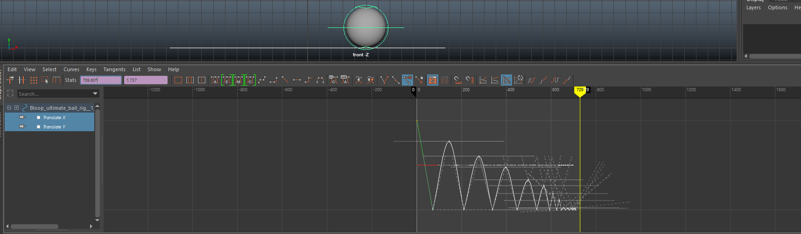Toggle Normalized view
The image size is (801, 234).
pyautogui.click(x=506, y=80)
